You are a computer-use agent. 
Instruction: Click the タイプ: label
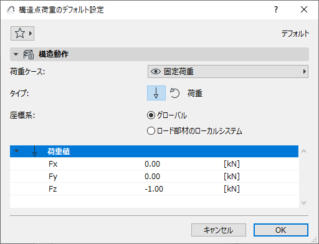click(19, 93)
